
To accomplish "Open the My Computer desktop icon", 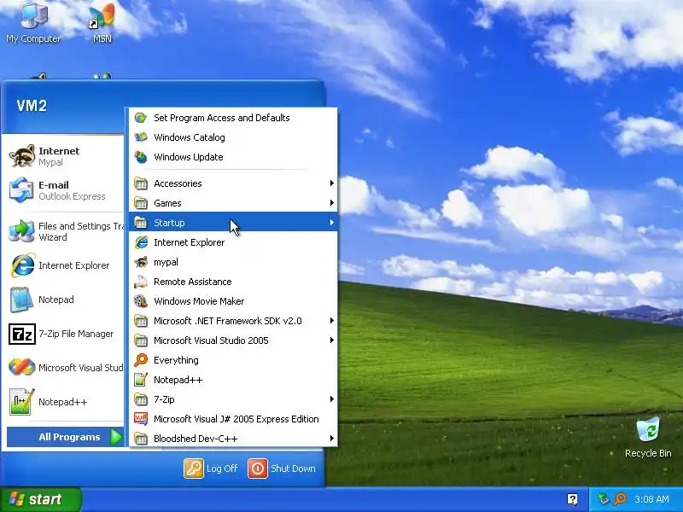I will tap(33, 23).
